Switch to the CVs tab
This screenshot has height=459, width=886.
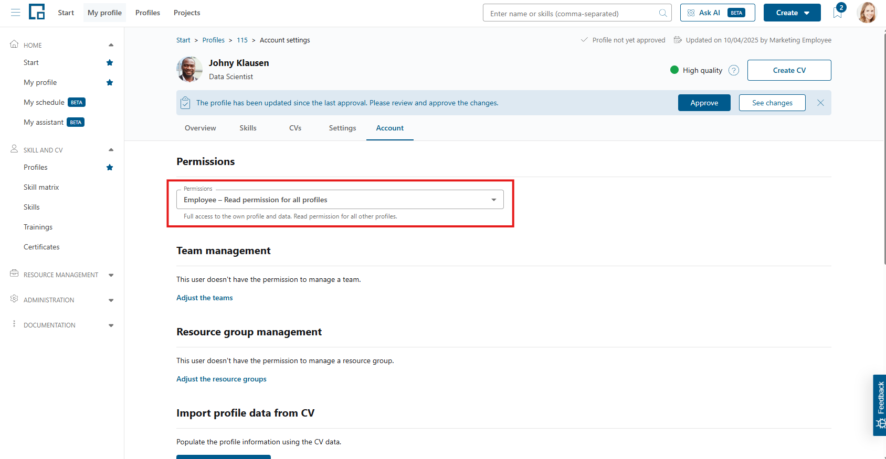(x=295, y=128)
